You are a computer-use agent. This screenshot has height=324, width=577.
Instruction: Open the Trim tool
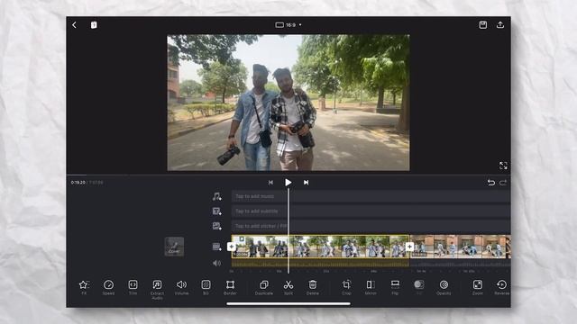(133, 287)
